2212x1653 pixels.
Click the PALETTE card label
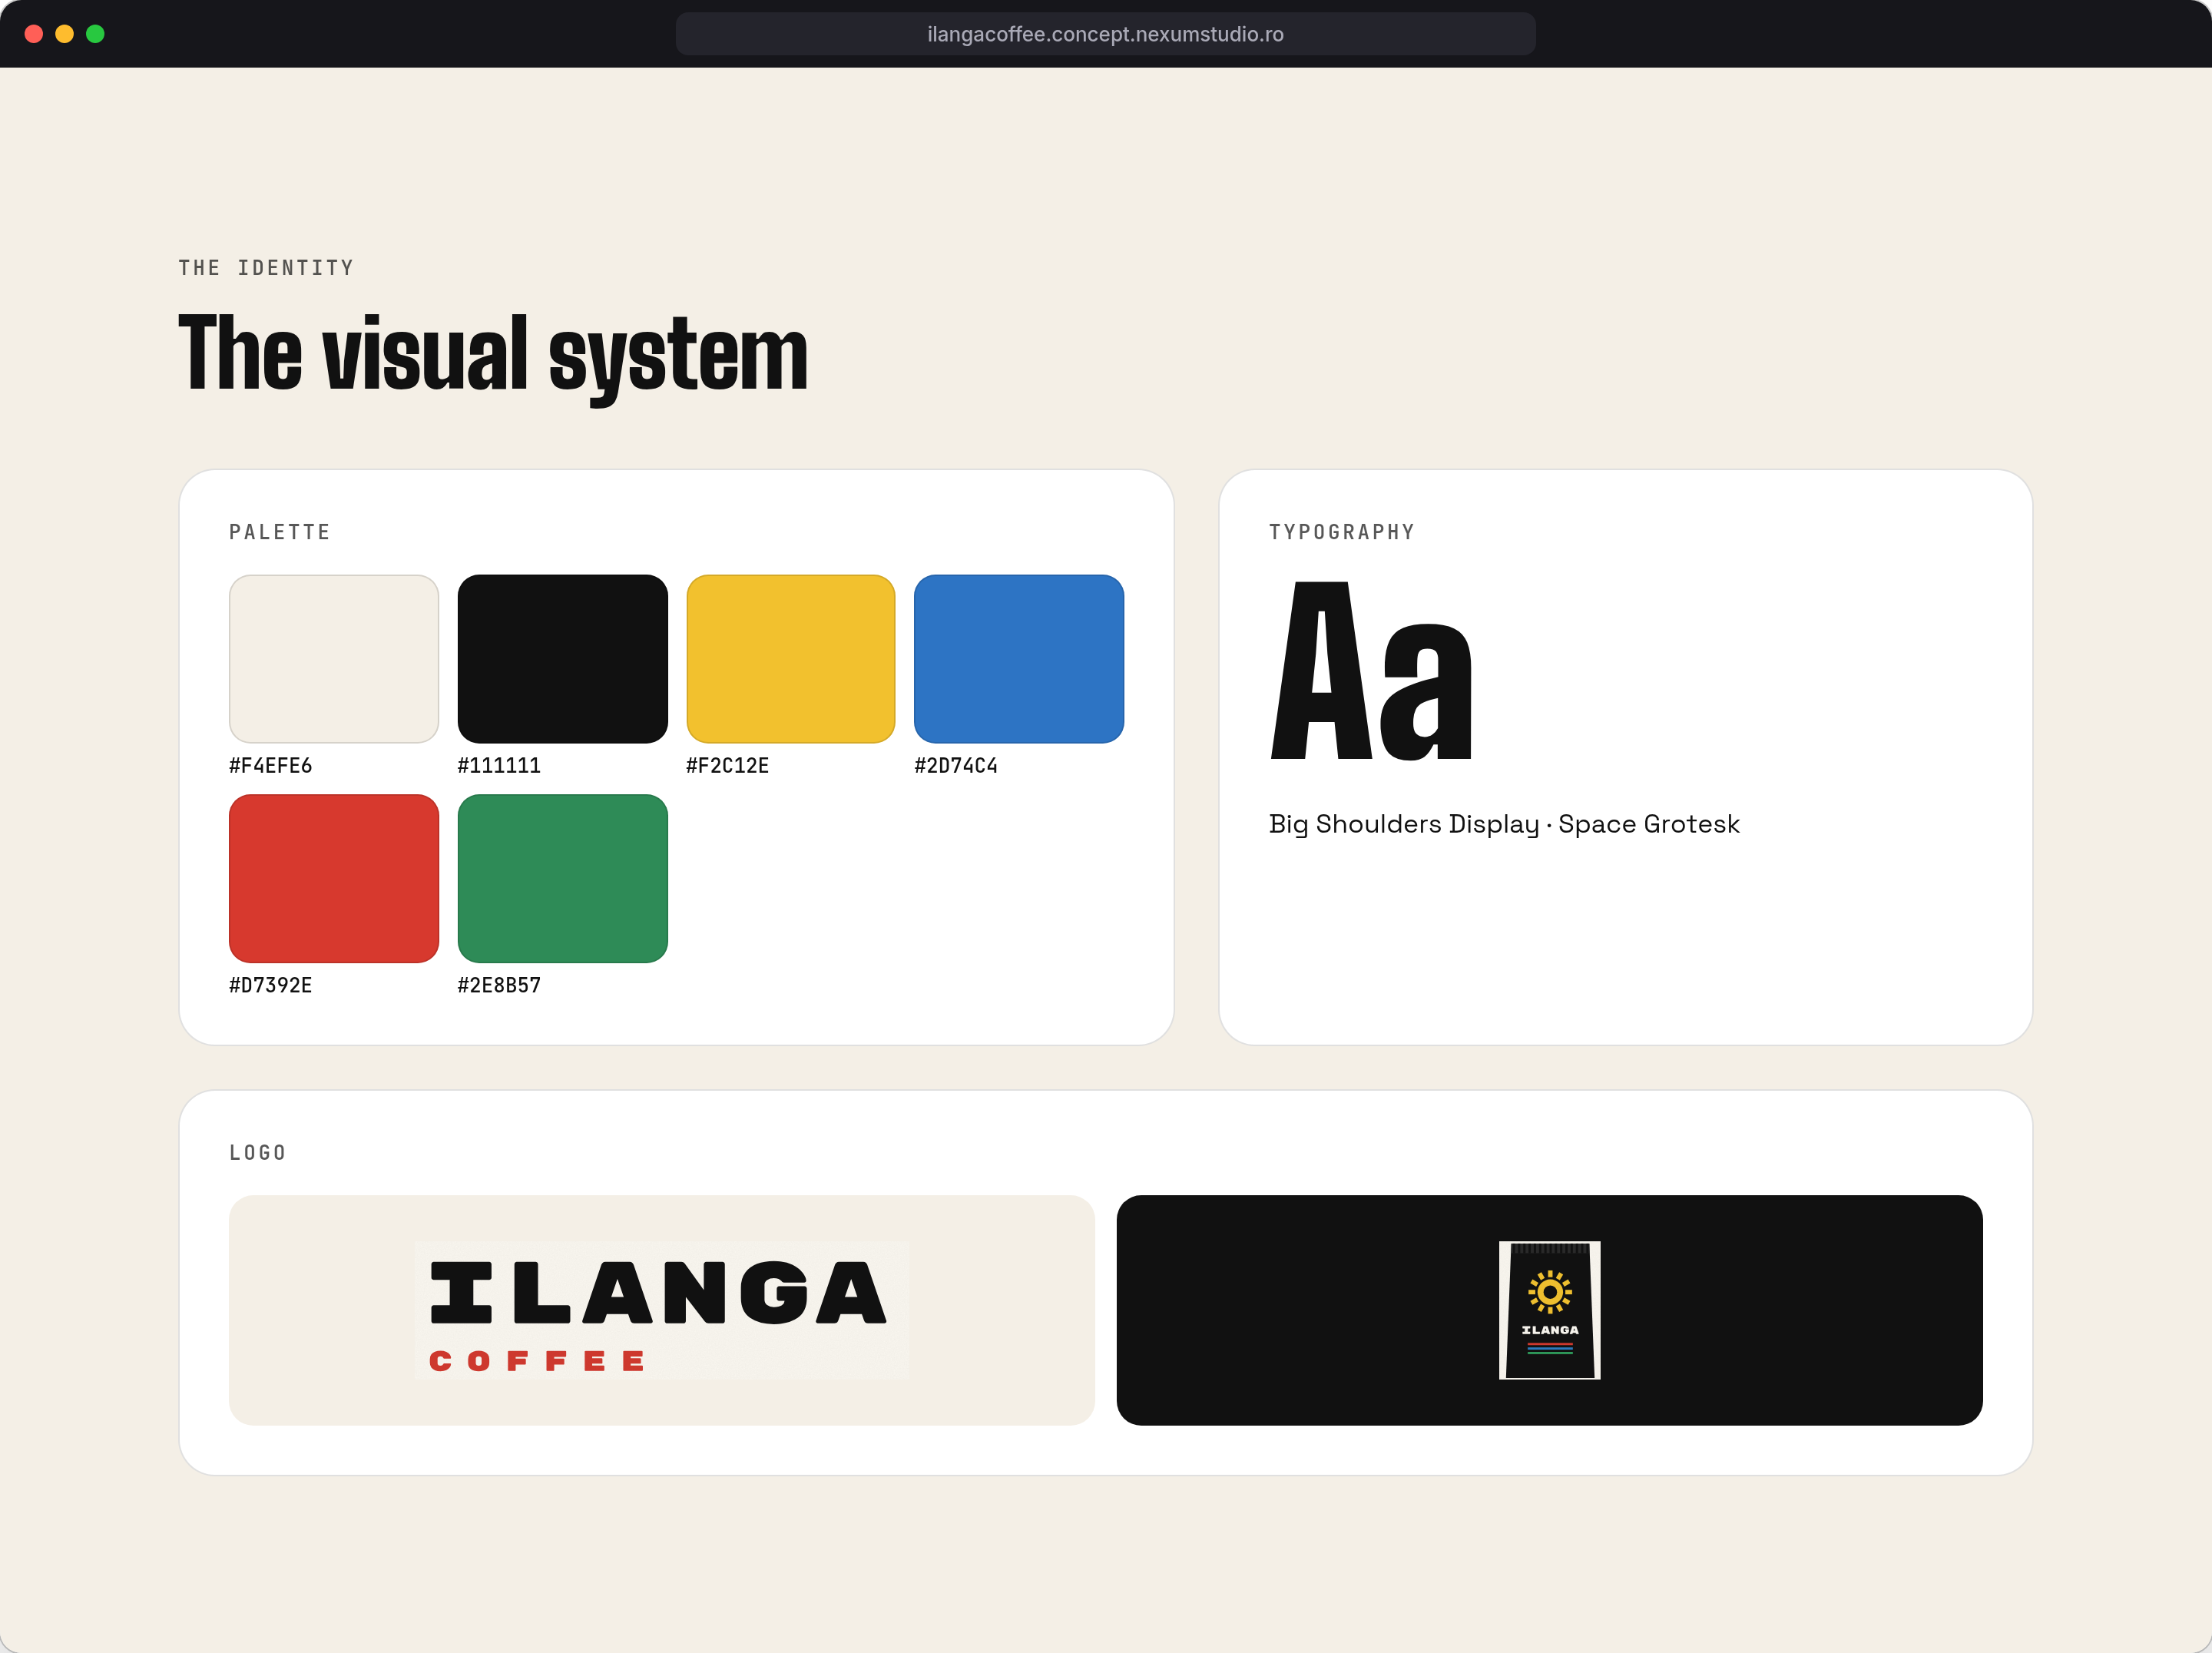click(280, 532)
